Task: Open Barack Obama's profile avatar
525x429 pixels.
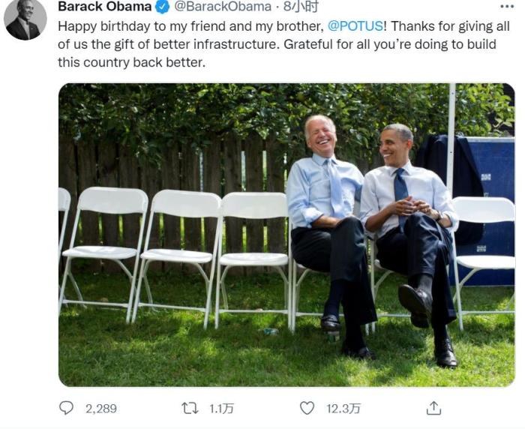Action: coord(25,19)
